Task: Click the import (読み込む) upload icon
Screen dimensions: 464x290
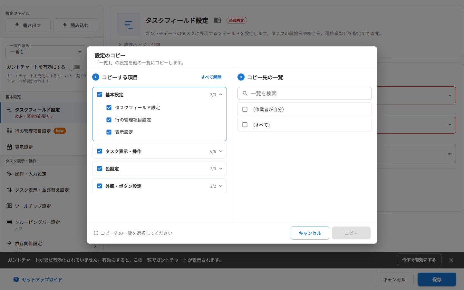Action: tap(65, 25)
